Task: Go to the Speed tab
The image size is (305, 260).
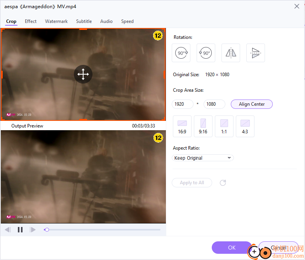Action: (x=127, y=21)
